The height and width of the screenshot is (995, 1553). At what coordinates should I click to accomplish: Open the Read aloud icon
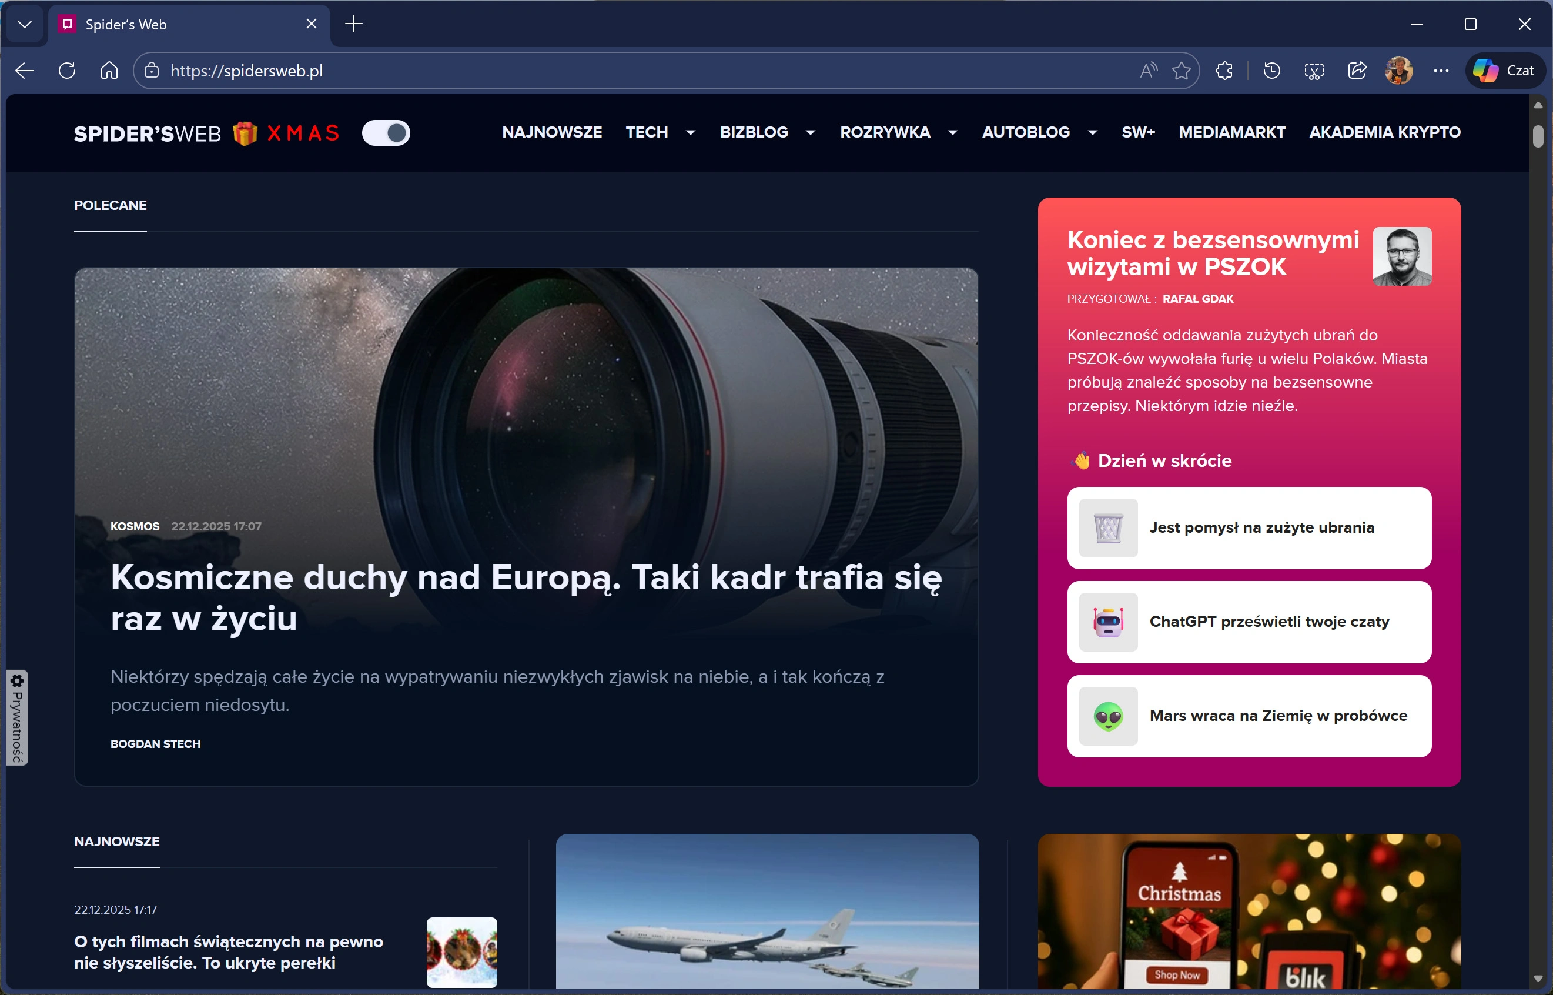tap(1148, 71)
